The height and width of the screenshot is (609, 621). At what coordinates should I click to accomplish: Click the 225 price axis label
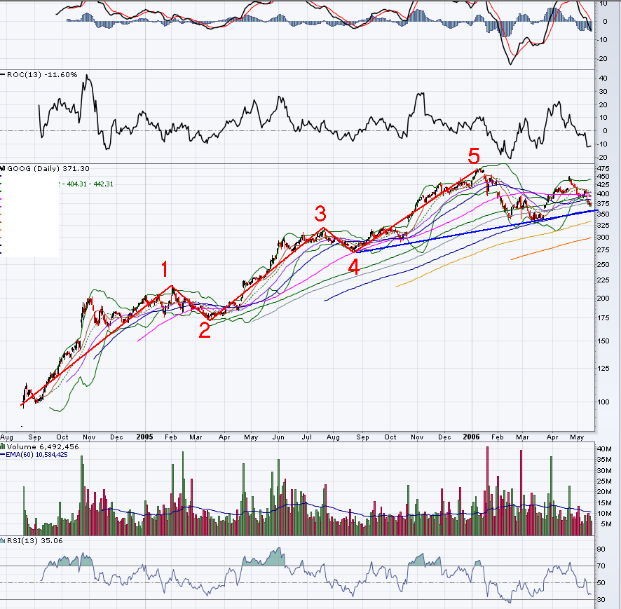[x=603, y=280]
